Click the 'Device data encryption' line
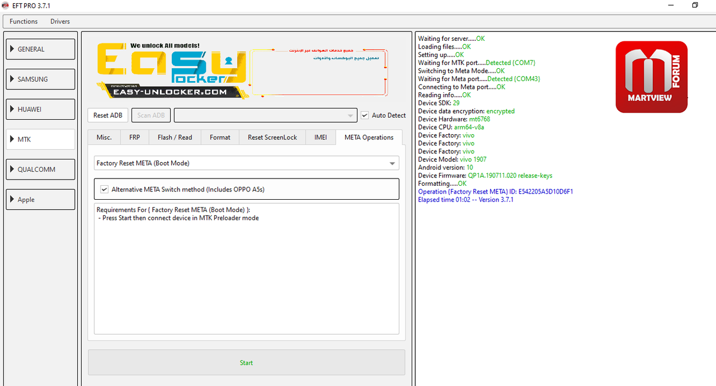 466,111
